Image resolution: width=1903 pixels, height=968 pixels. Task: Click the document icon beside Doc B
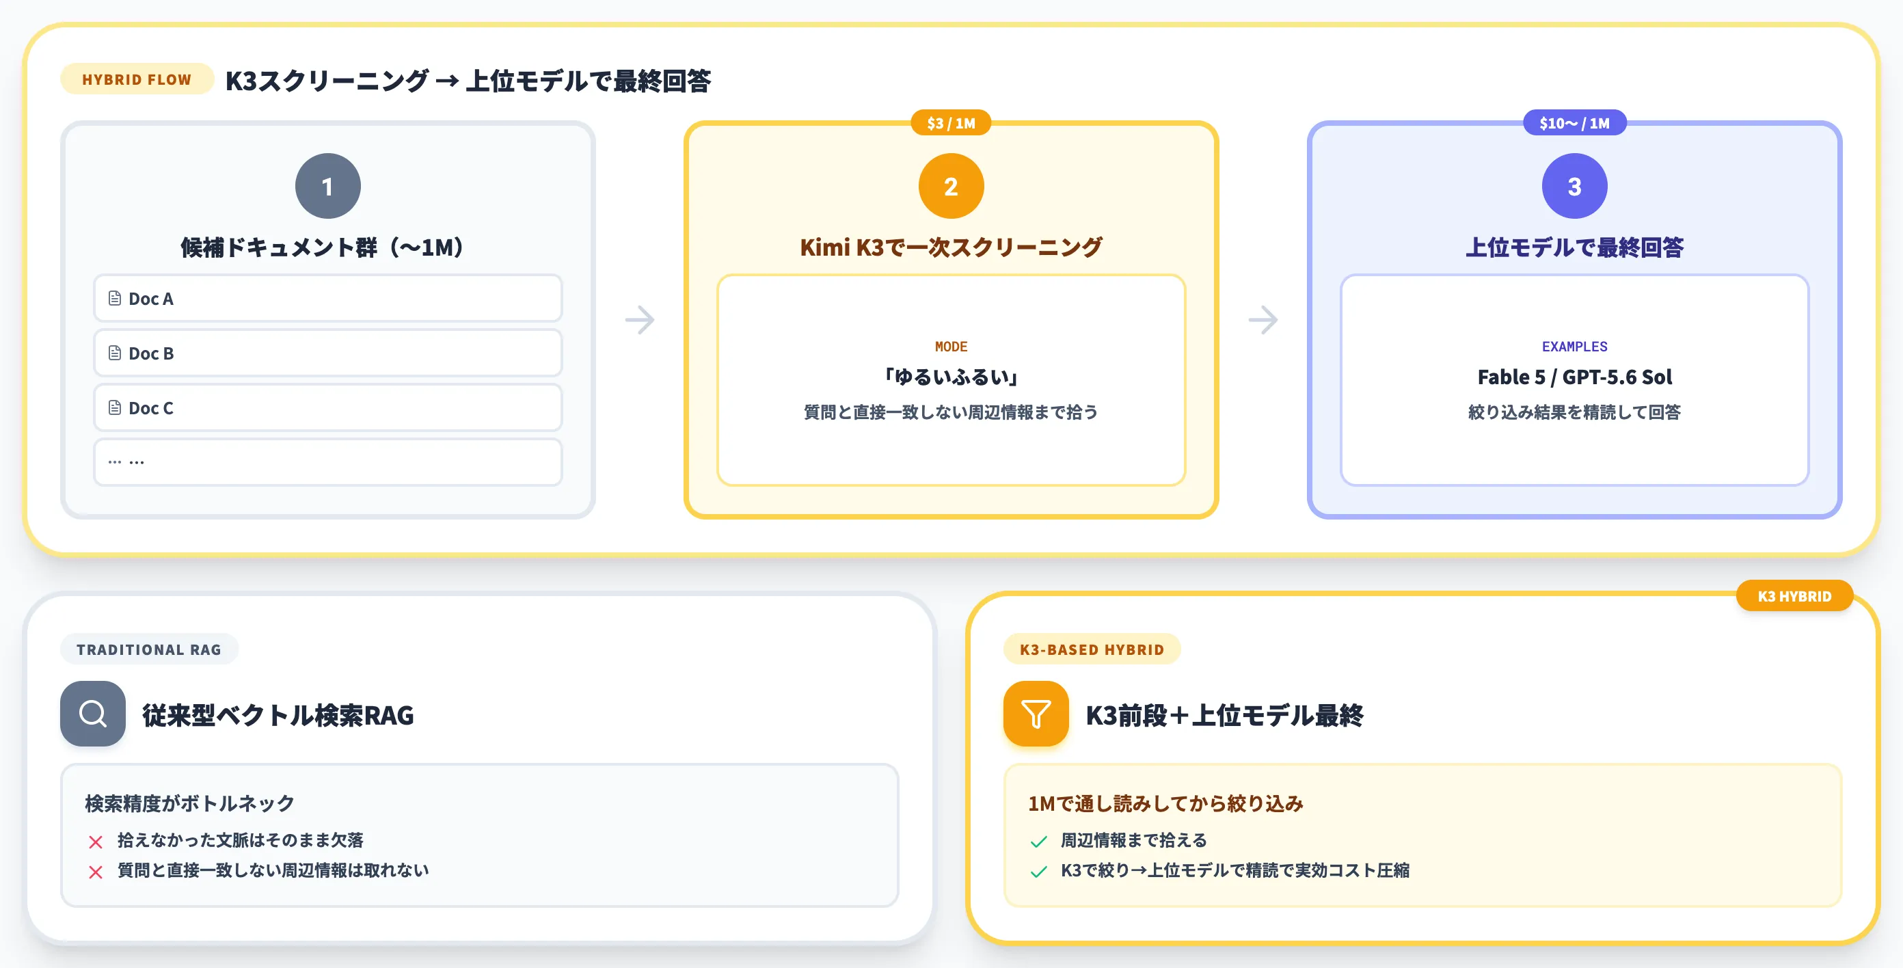tap(115, 353)
